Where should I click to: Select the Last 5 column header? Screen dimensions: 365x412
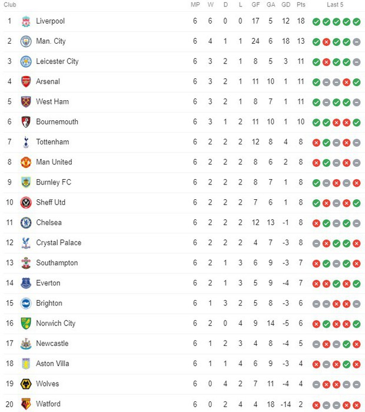point(335,5)
